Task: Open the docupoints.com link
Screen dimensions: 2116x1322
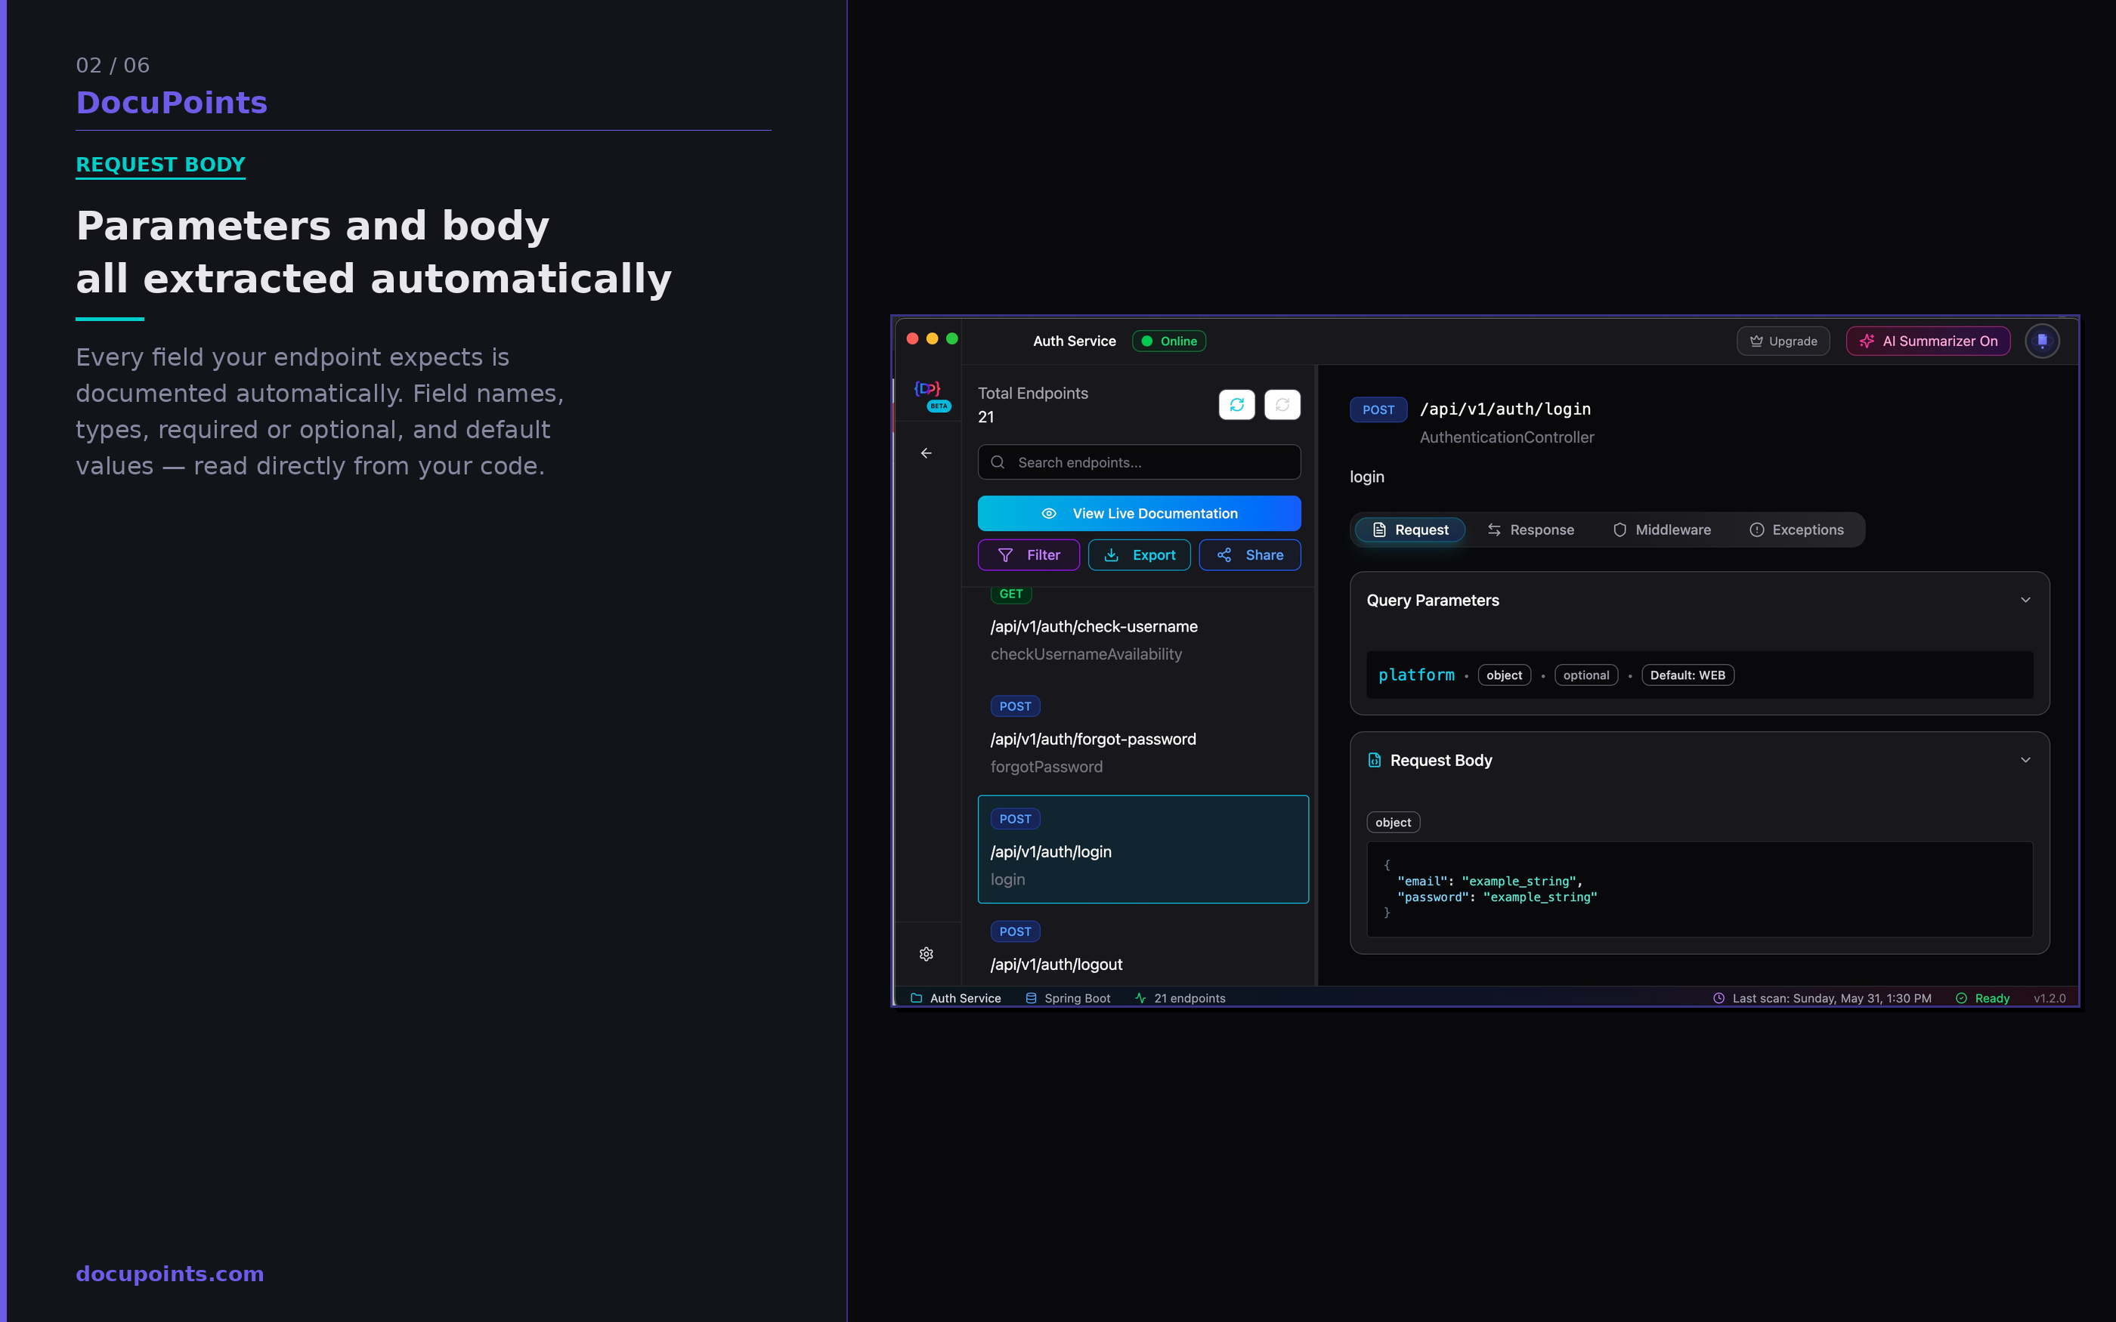Action: (x=169, y=1274)
